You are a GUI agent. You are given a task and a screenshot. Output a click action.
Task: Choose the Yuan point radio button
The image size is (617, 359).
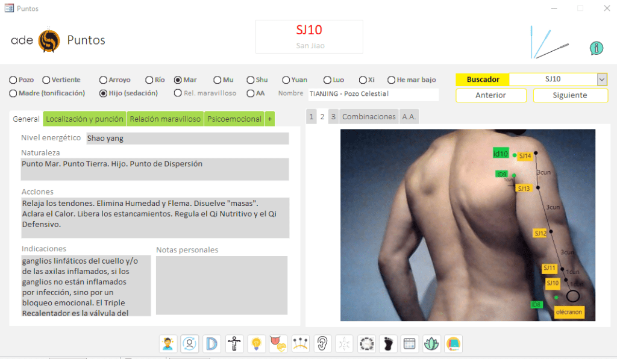[x=286, y=80]
